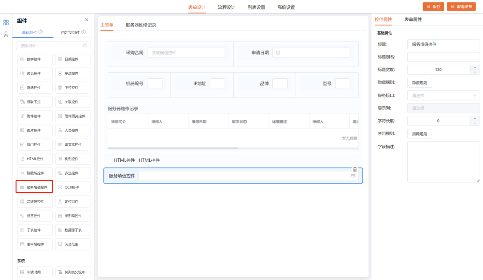Viewport: 483px width, 280px height.
Task: Add the 图片控件 component
Action: [34, 130]
